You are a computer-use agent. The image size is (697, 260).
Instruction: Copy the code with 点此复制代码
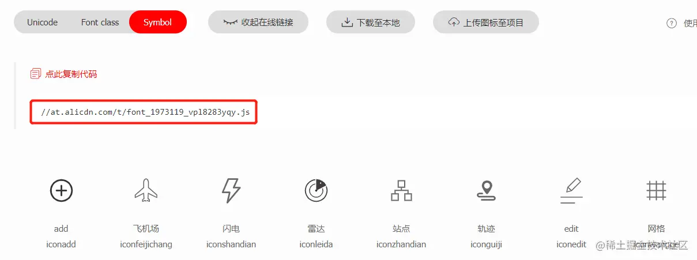click(64, 74)
